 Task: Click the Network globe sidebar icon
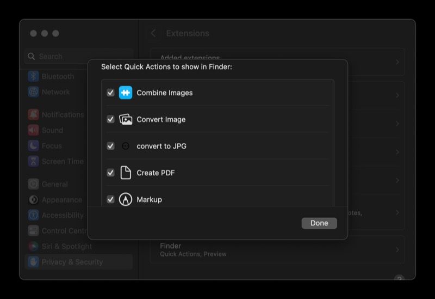[x=33, y=92]
